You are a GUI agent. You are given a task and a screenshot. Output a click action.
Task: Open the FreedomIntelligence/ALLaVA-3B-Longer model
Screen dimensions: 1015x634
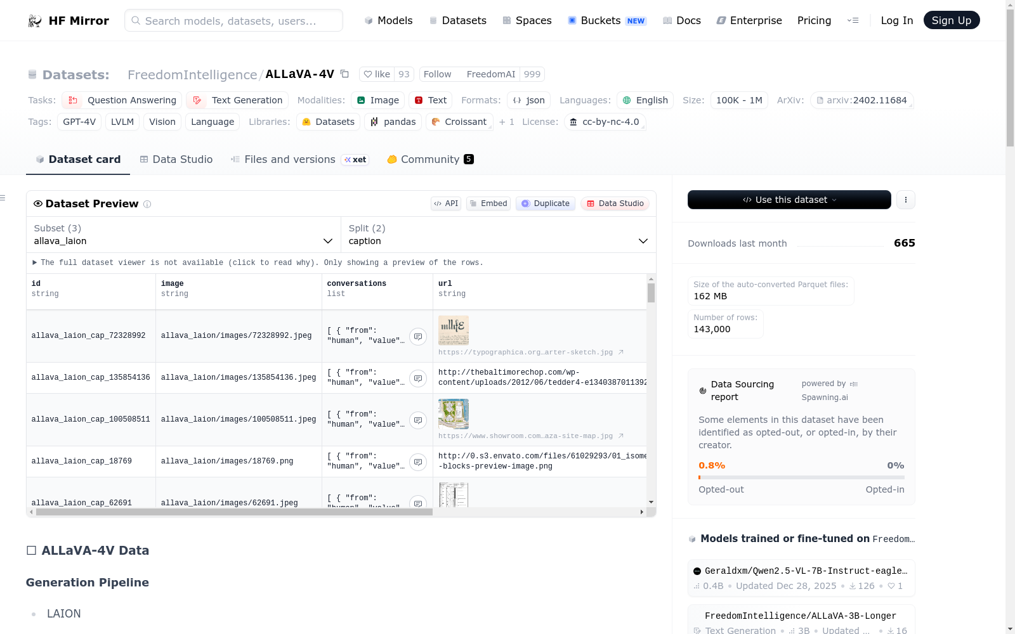(801, 620)
